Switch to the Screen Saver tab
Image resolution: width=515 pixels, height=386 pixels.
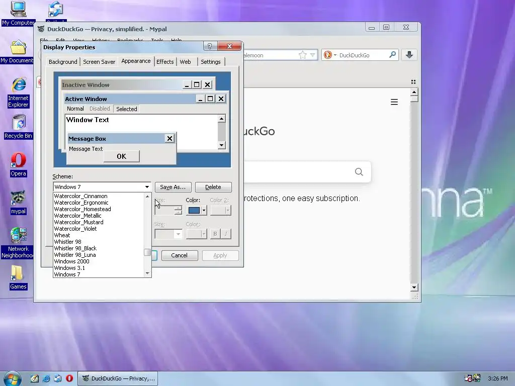click(x=99, y=62)
